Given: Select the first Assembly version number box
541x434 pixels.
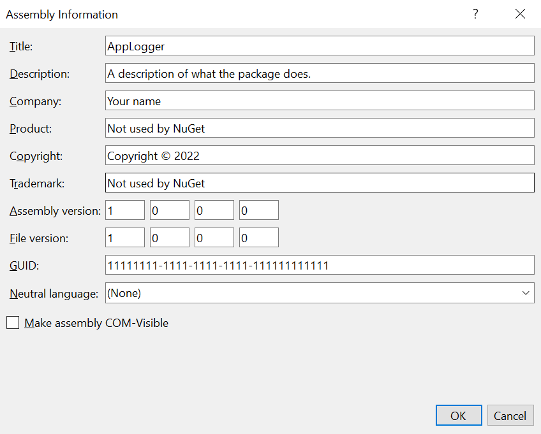Looking at the screenshot, I should pos(124,210).
